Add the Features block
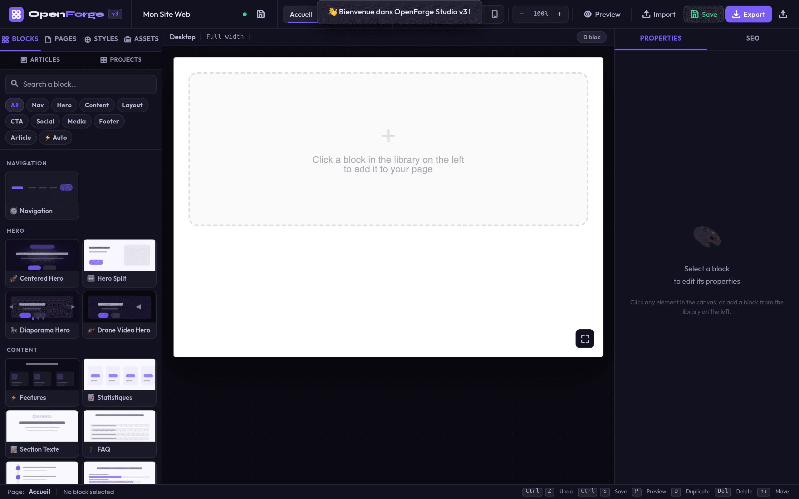Screen dimensions: 799x499 point(42,382)
